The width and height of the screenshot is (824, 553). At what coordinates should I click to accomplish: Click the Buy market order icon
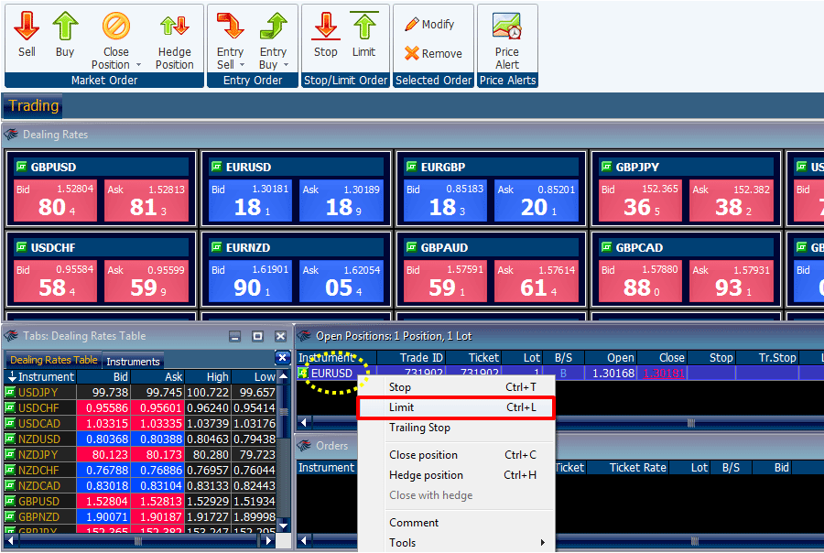65,35
